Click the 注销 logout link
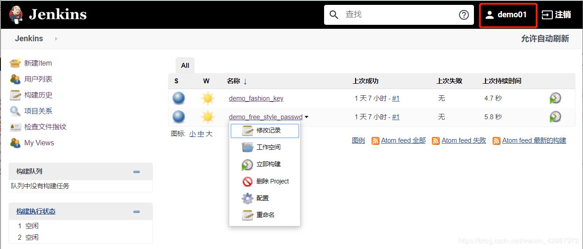The width and height of the screenshot is (583, 249). pyautogui.click(x=563, y=15)
